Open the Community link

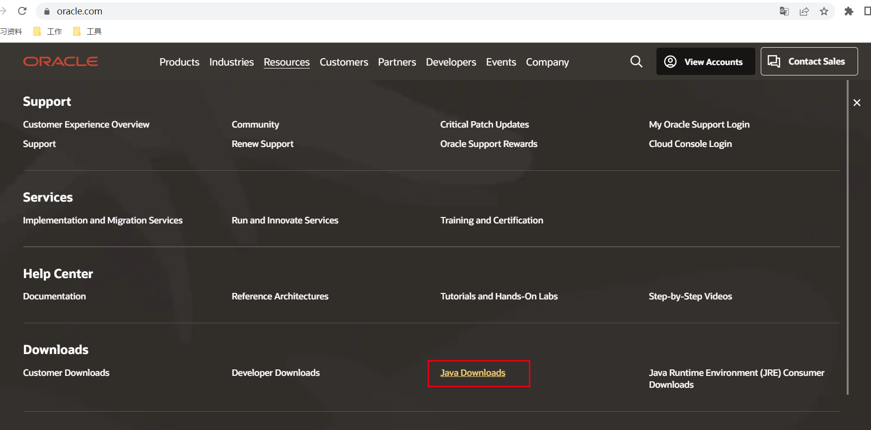coord(255,125)
